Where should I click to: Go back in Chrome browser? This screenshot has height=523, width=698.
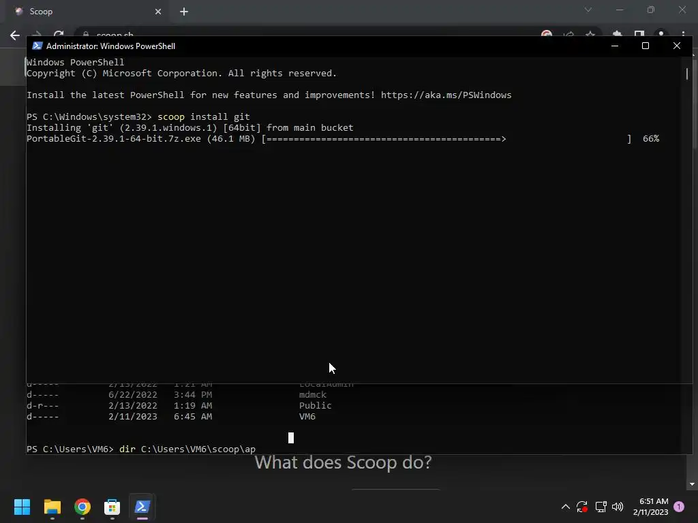pyautogui.click(x=15, y=35)
